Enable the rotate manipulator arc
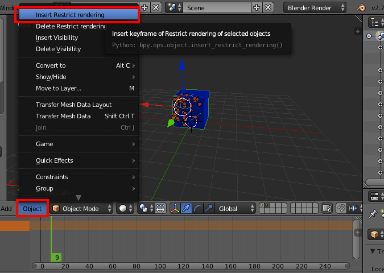 click(197, 208)
